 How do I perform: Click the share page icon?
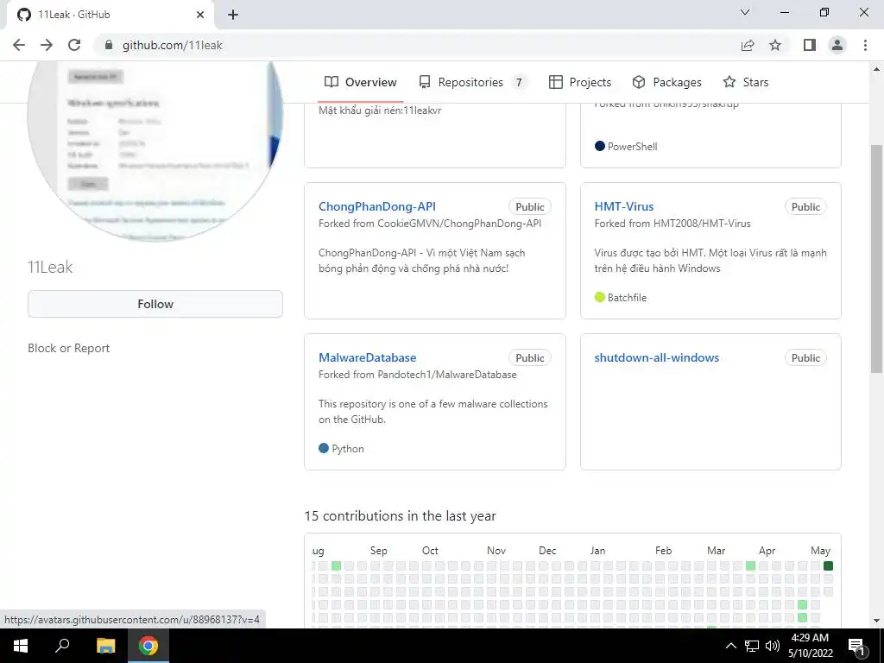pyautogui.click(x=748, y=45)
